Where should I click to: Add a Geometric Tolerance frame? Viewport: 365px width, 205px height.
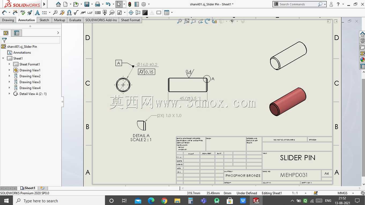click(x=98, y=13)
